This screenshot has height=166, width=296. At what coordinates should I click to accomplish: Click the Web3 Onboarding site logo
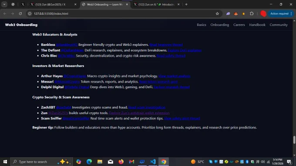point(21,25)
